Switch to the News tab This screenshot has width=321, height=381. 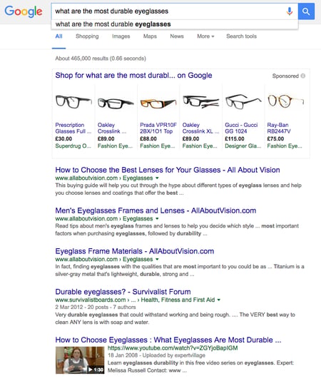coord(177,36)
